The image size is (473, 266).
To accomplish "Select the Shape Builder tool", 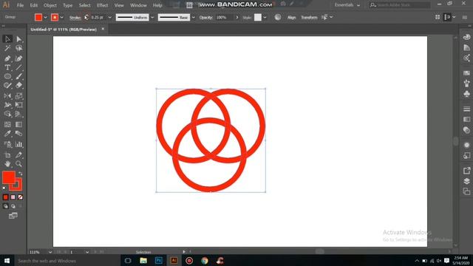I will pyautogui.click(x=7, y=114).
